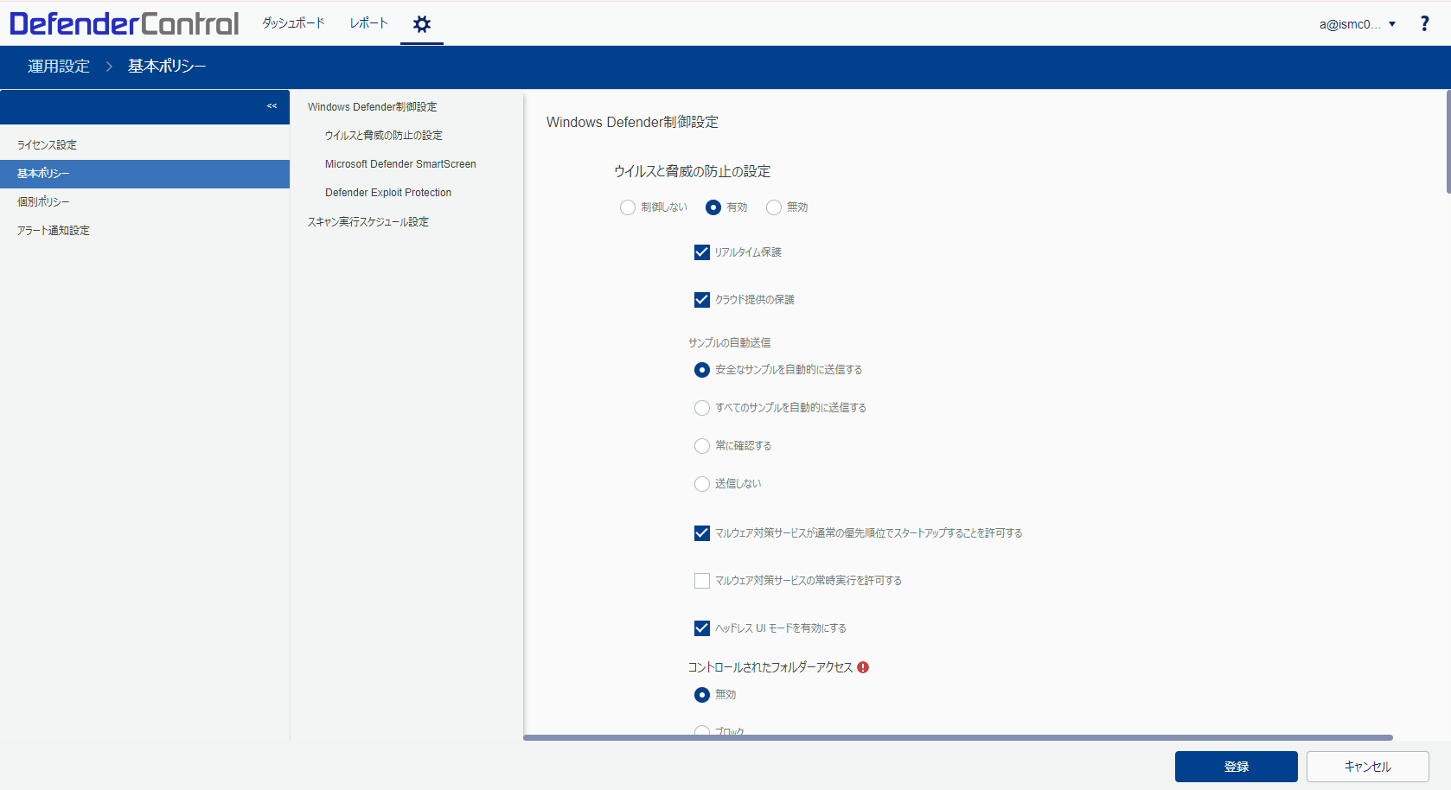Image resolution: width=1451 pixels, height=790 pixels.
Task: Click the help question mark icon
Action: (1424, 23)
